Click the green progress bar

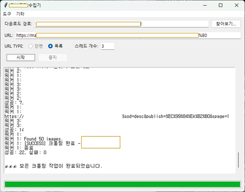122,184
